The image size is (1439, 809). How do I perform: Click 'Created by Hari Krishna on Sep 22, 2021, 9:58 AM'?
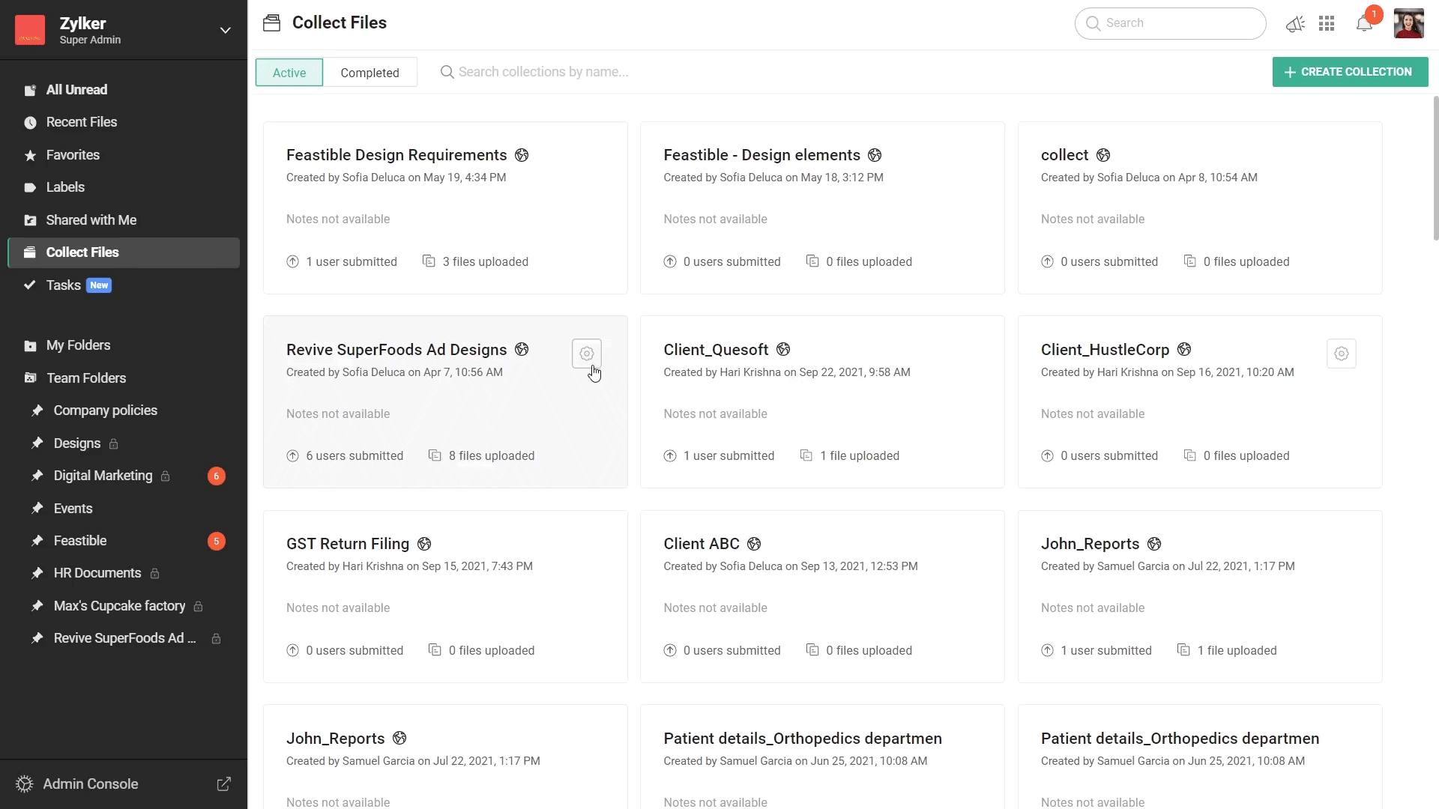click(786, 372)
